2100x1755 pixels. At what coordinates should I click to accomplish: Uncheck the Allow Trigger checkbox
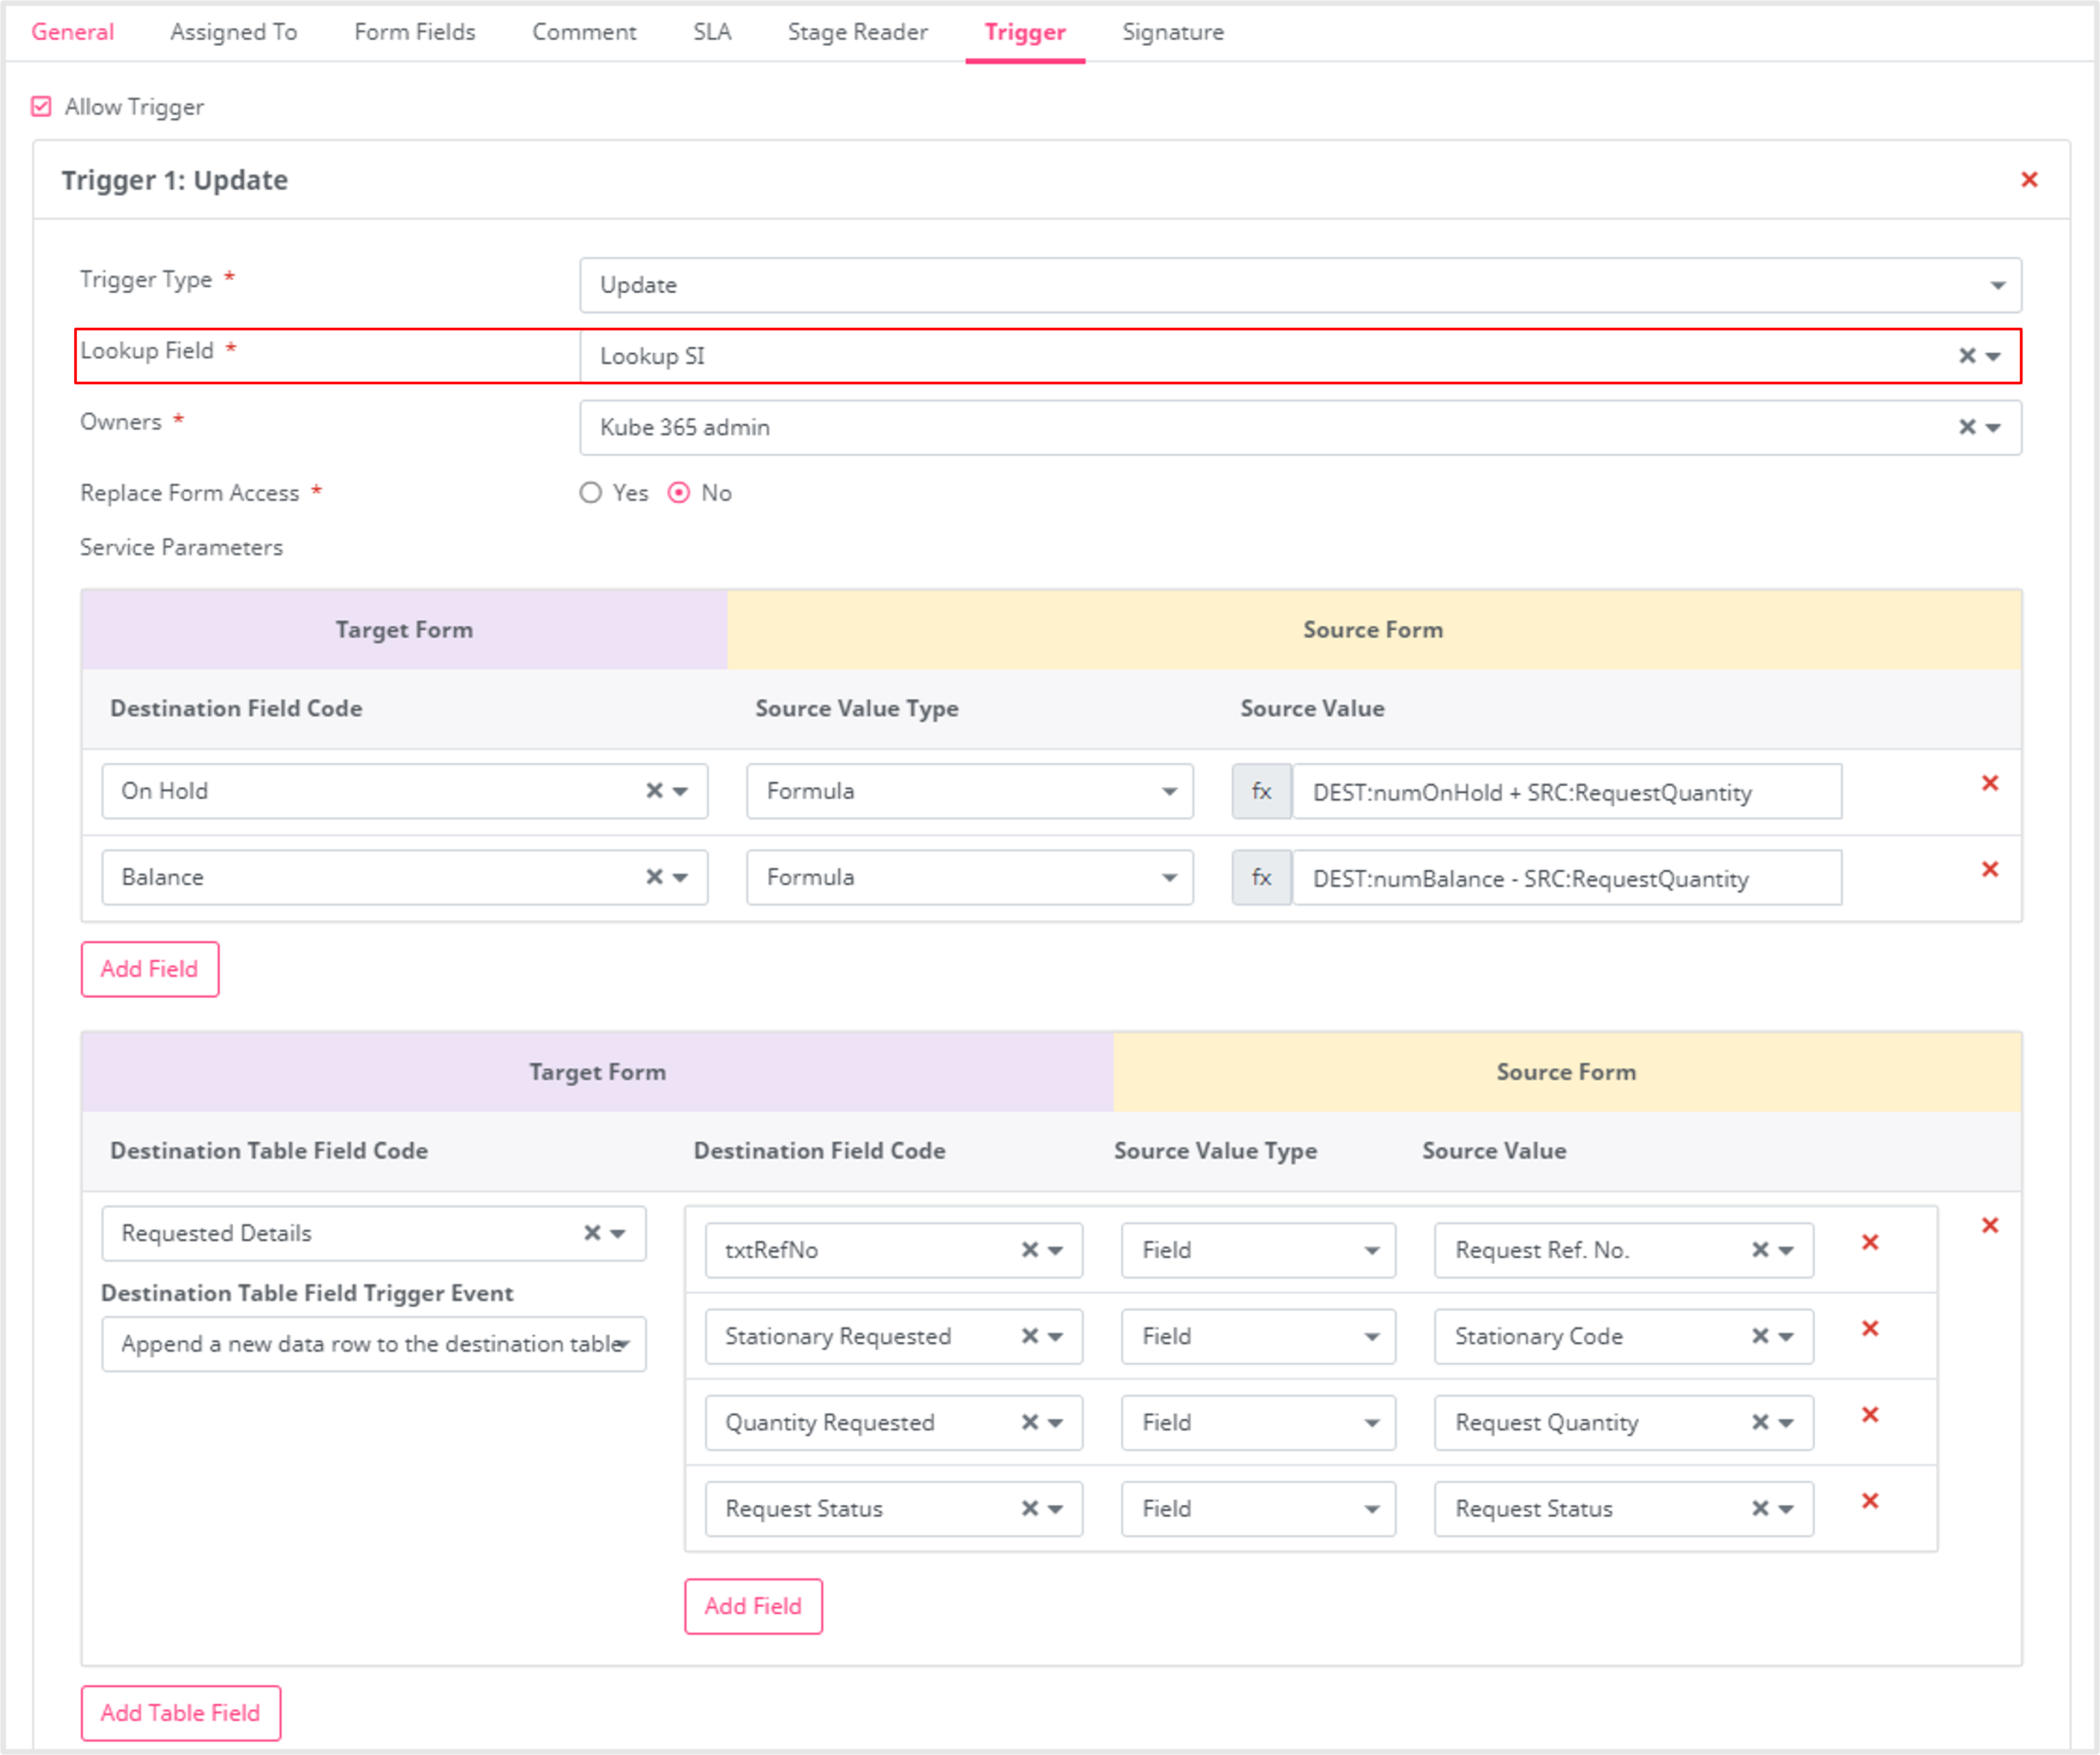[41, 106]
